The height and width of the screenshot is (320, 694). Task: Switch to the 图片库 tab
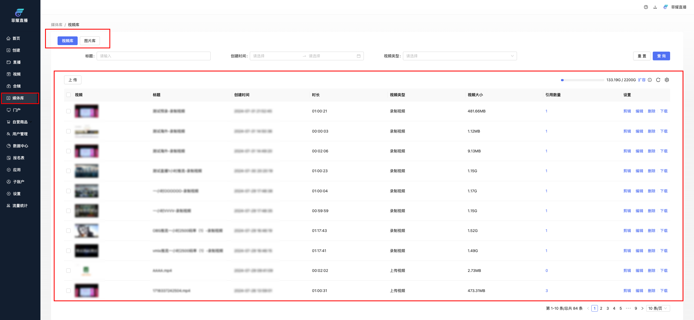pos(90,41)
